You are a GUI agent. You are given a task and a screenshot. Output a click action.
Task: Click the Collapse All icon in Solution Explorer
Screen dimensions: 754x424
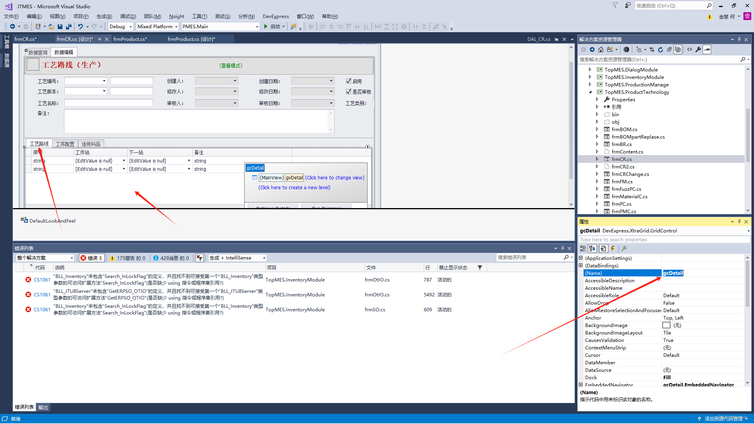tap(669, 49)
